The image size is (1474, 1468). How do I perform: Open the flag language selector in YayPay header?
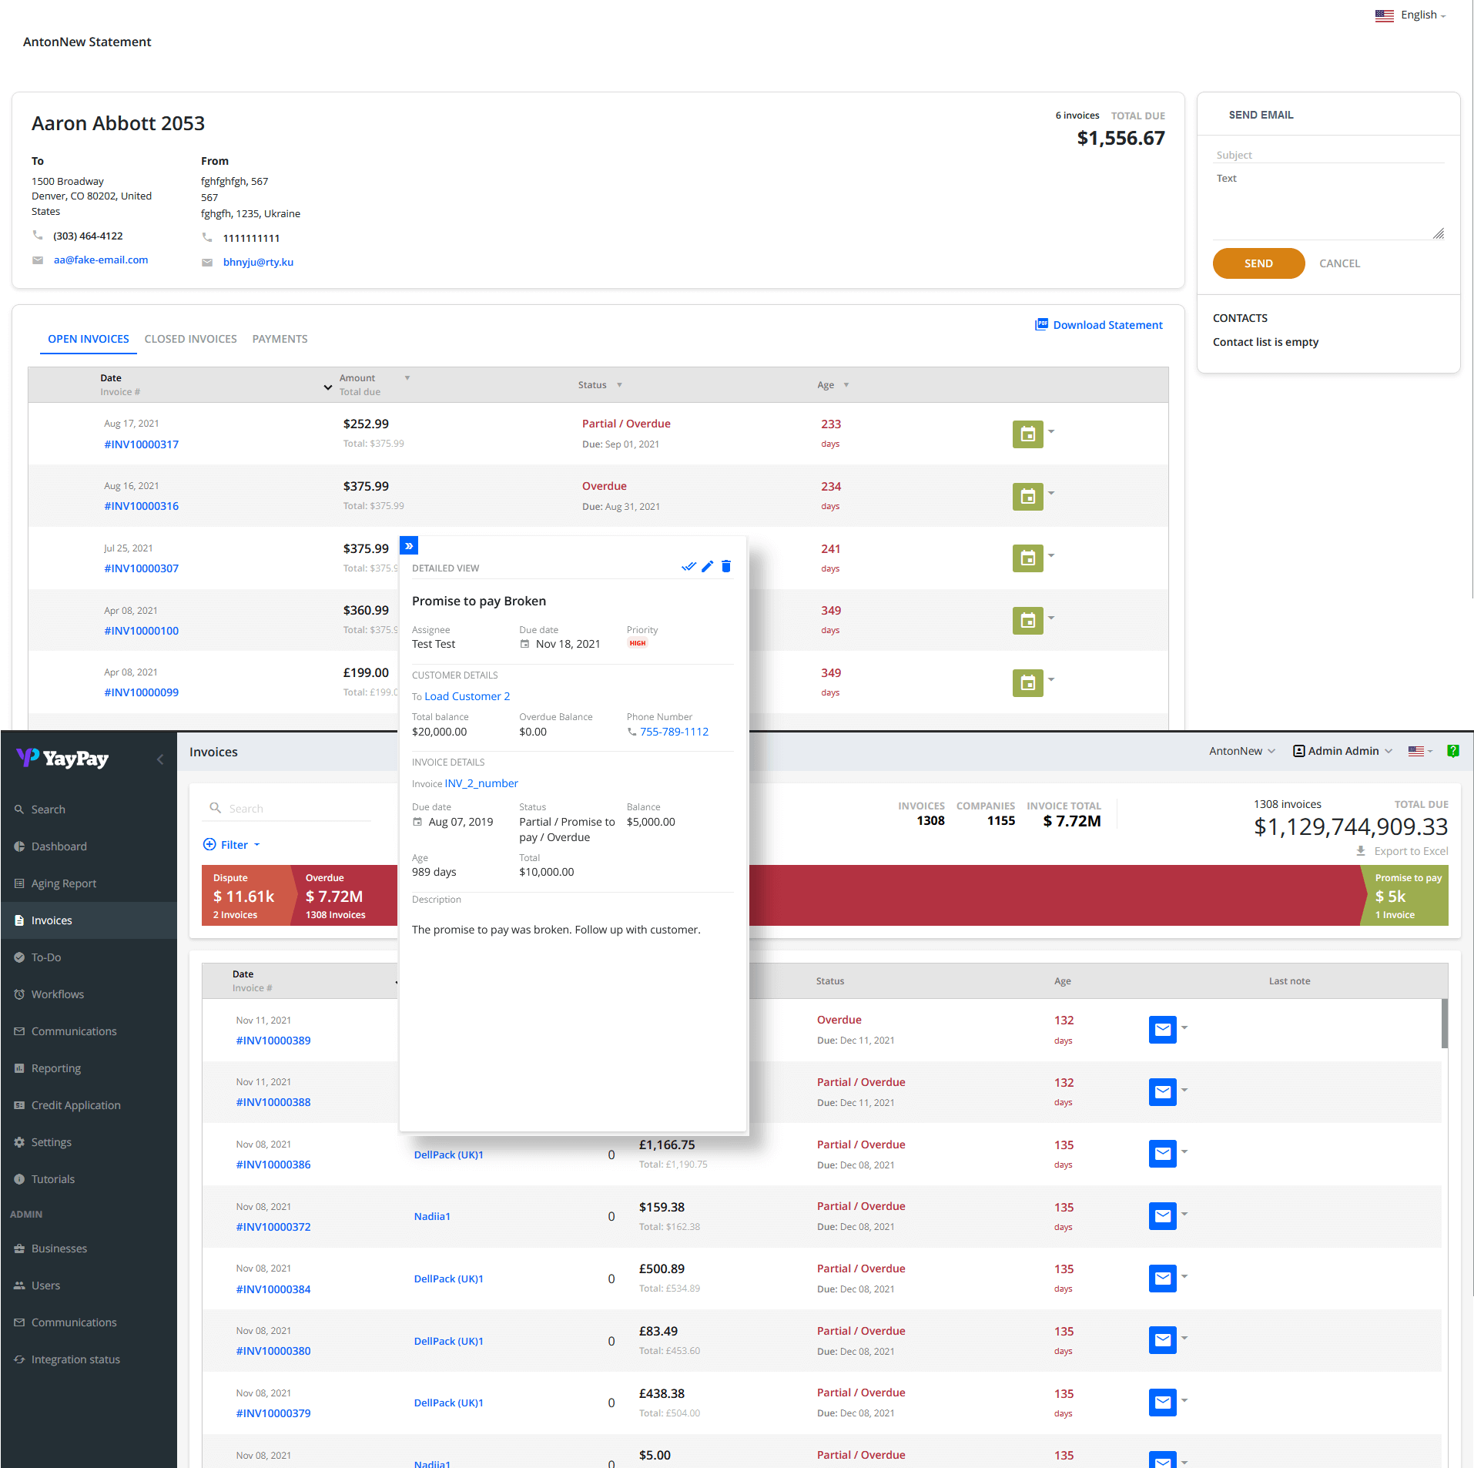click(1420, 751)
